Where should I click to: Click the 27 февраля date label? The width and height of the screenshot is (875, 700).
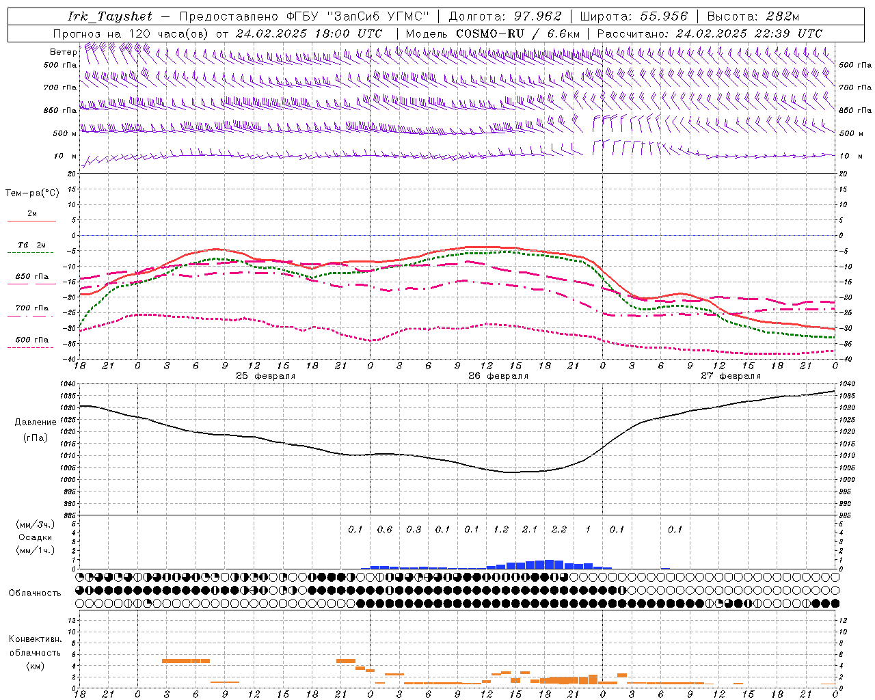731,376
